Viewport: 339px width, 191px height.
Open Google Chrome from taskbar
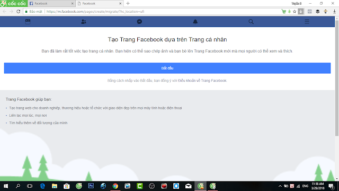click(x=115, y=186)
